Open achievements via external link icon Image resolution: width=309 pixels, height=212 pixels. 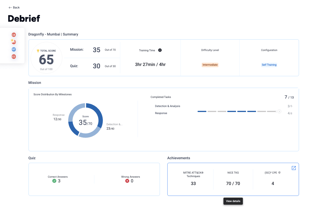(293, 168)
